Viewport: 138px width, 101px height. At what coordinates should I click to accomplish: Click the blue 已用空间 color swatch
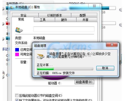pyautogui.click(x=17, y=50)
